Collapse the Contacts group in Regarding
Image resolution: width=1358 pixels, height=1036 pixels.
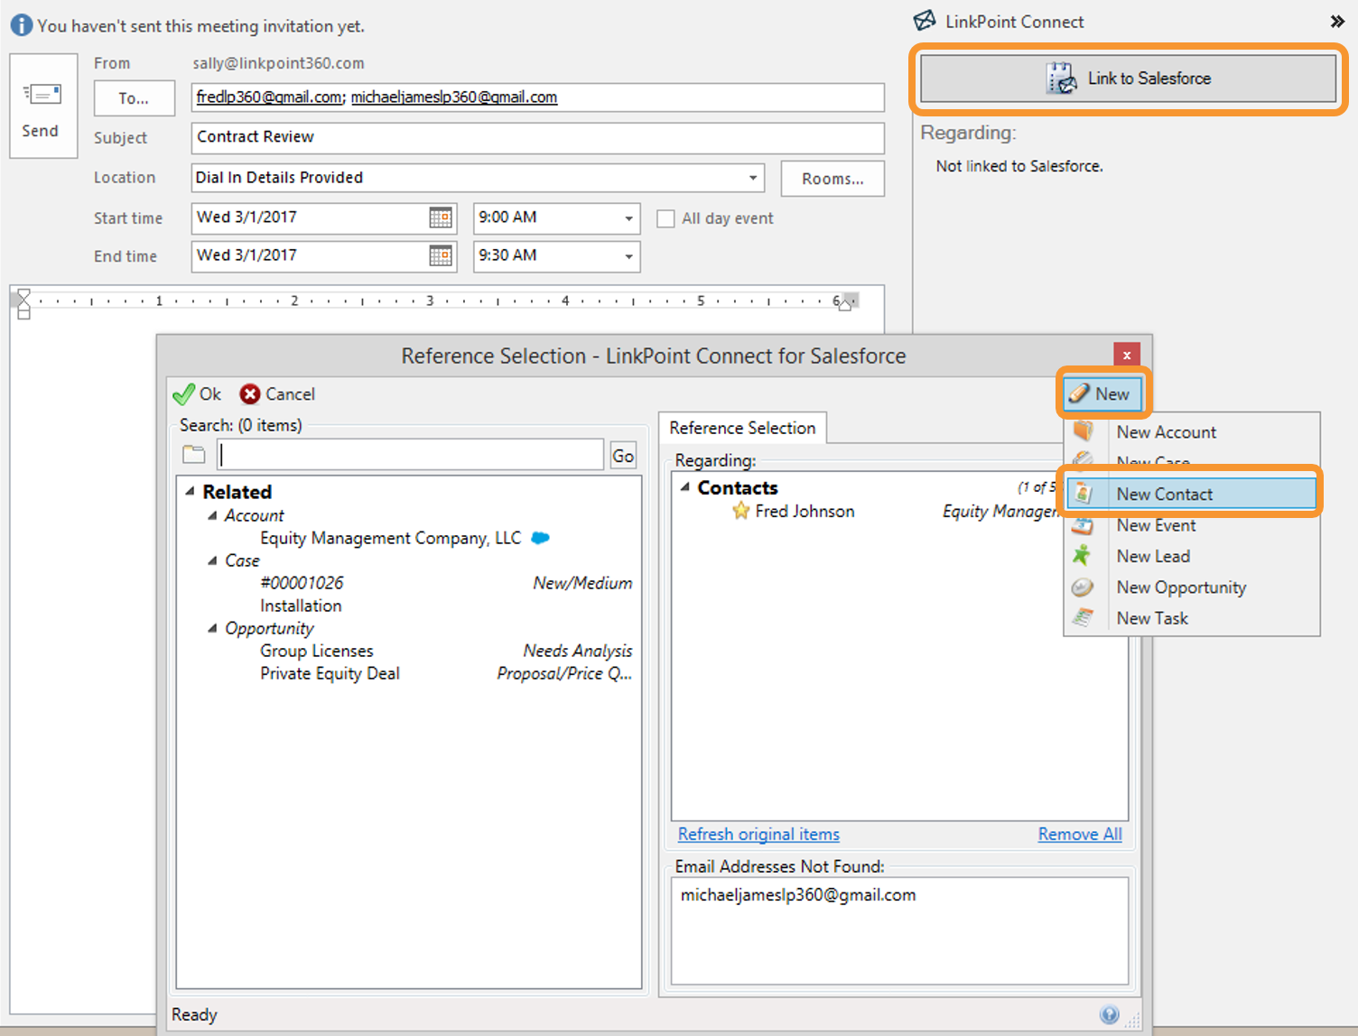point(685,487)
